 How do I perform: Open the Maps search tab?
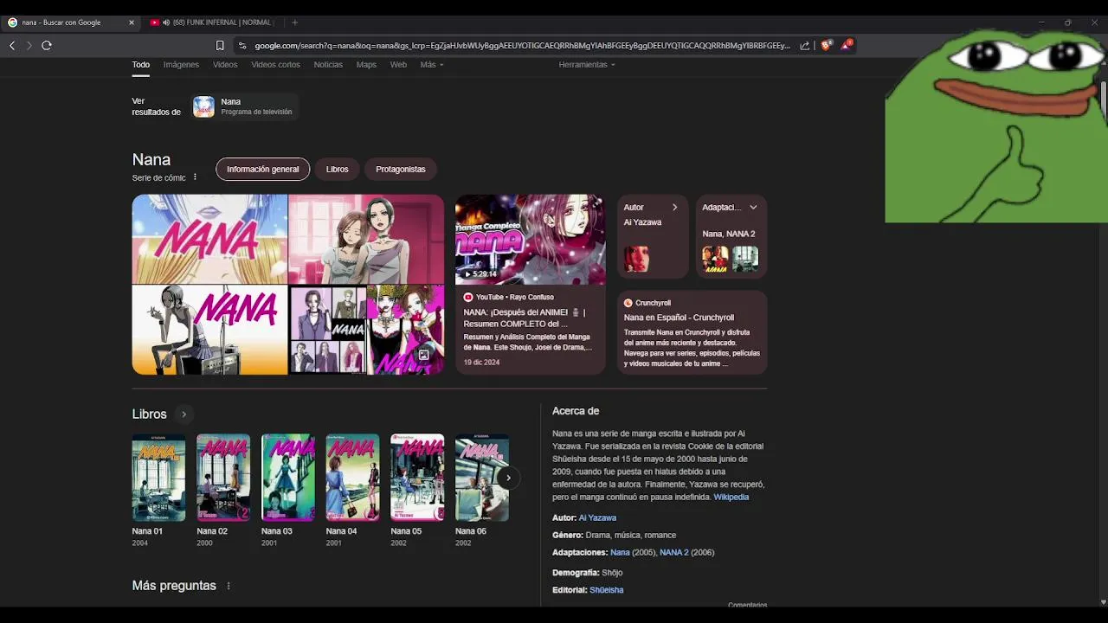[x=366, y=65]
